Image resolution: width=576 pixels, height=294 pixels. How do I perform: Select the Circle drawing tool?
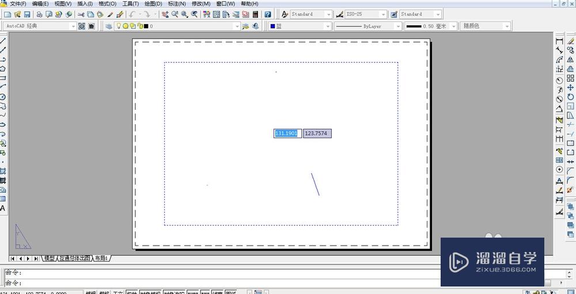tap(2, 97)
